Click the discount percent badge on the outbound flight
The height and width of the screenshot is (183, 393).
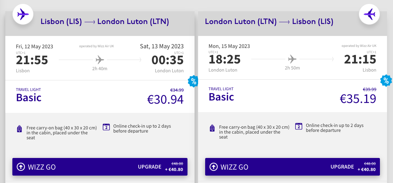pyautogui.click(x=193, y=81)
